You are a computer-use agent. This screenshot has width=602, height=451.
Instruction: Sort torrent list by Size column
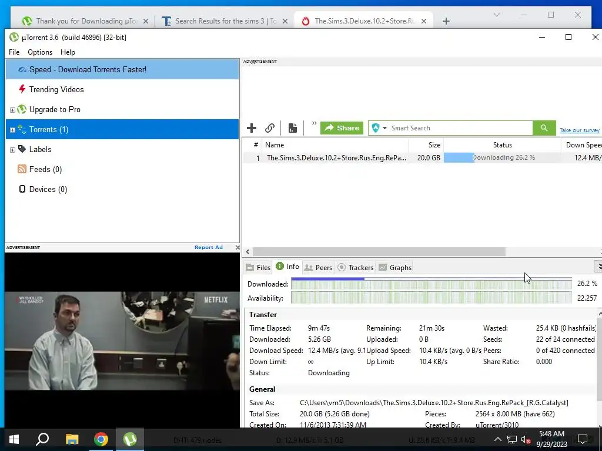tap(426, 145)
